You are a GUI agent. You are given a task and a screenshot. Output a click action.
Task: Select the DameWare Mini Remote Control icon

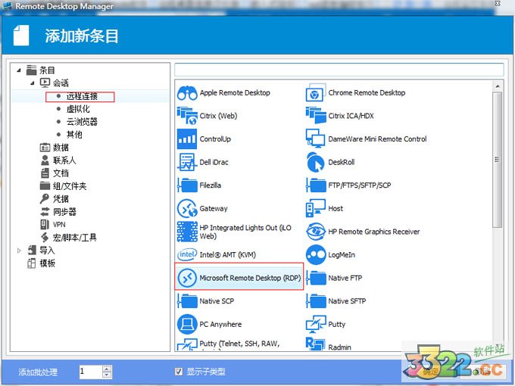[316, 139]
